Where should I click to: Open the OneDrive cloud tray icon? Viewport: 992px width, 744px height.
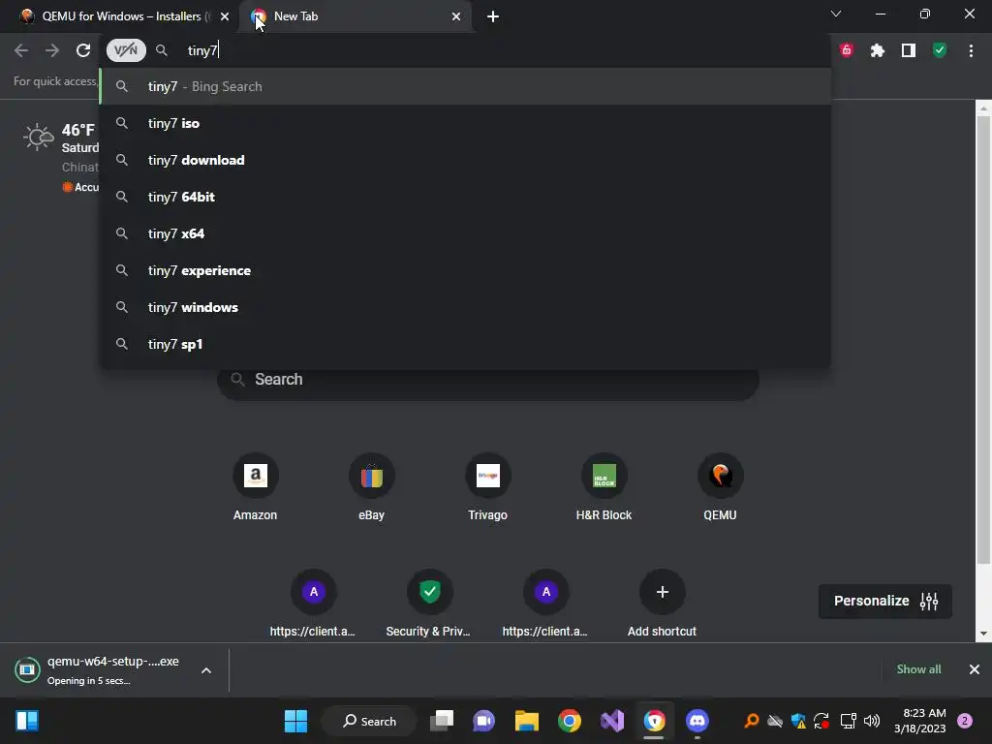[x=775, y=721]
